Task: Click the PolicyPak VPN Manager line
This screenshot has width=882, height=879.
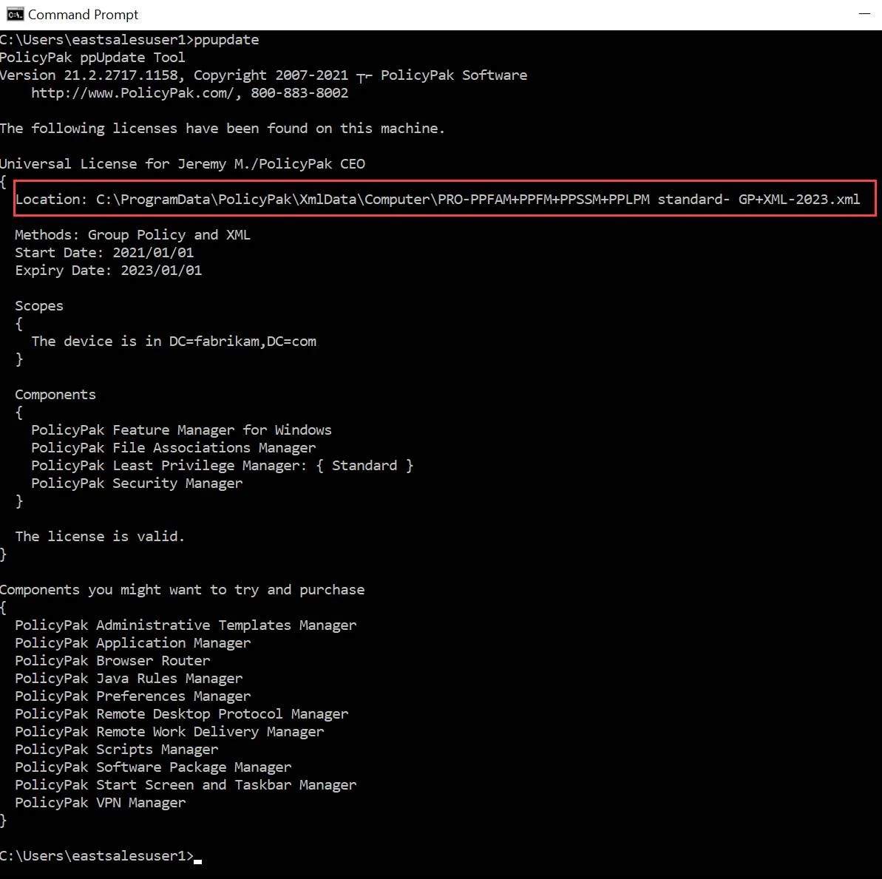Action: (101, 802)
